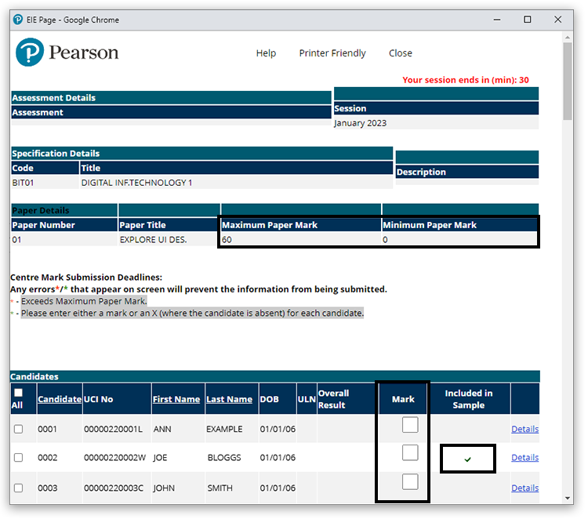
Task: Tick the All candidates checkbox
Action: [x=19, y=393]
